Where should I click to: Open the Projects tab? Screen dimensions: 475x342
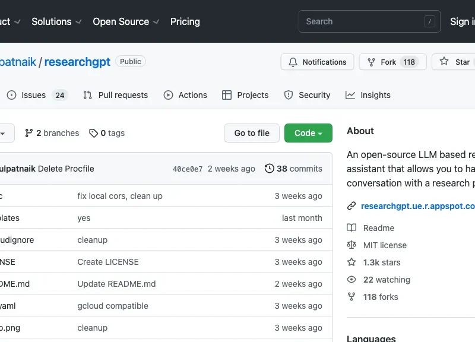tap(245, 95)
